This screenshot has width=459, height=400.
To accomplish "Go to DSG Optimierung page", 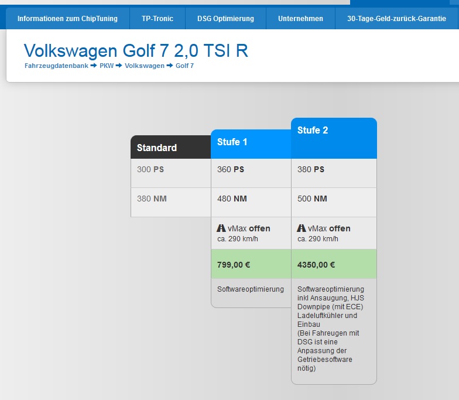I will [225, 19].
